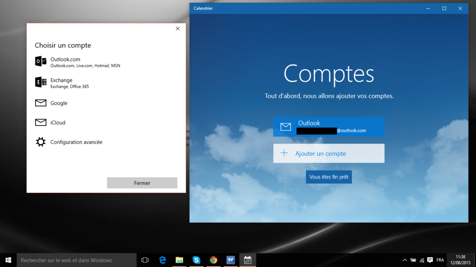The height and width of the screenshot is (267, 476).
Task: Click the battery status tray icon
Action: click(x=413, y=260)
